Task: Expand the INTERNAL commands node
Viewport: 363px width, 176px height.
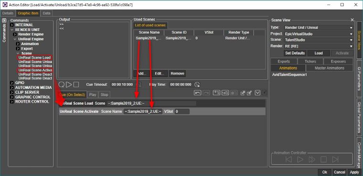Action: coord(12,25)
